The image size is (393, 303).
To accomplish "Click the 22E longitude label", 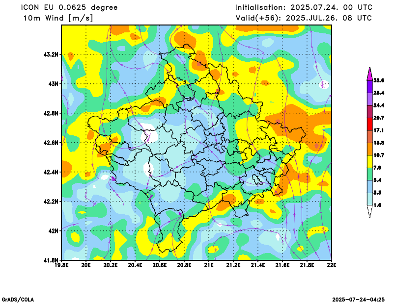I will [331, 265].
